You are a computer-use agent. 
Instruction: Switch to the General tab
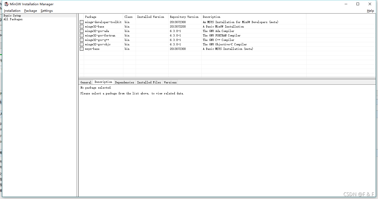click(86, 82)
